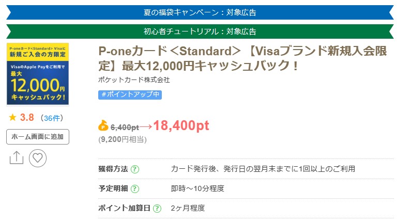Open the 36件 reviews link
Viewport: 397px width, 223px height.
coord(52,118)
